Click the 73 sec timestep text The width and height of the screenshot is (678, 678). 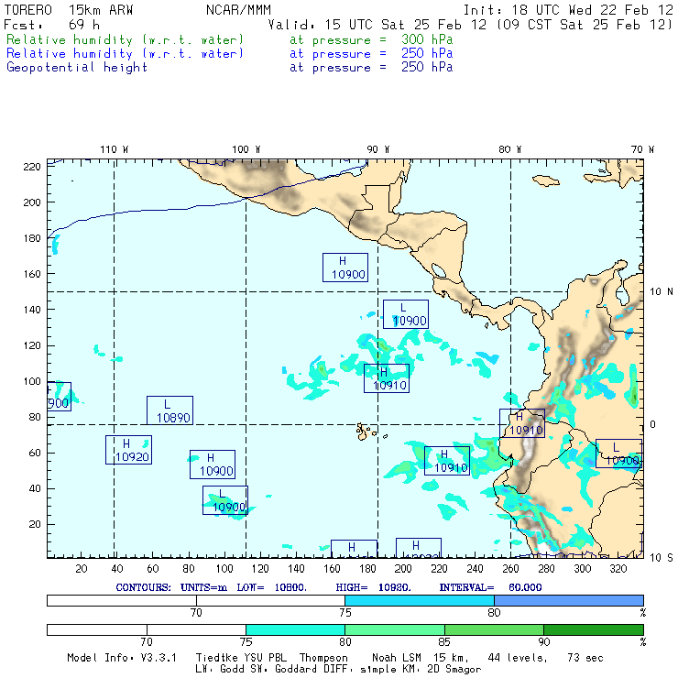click(585, 658)
